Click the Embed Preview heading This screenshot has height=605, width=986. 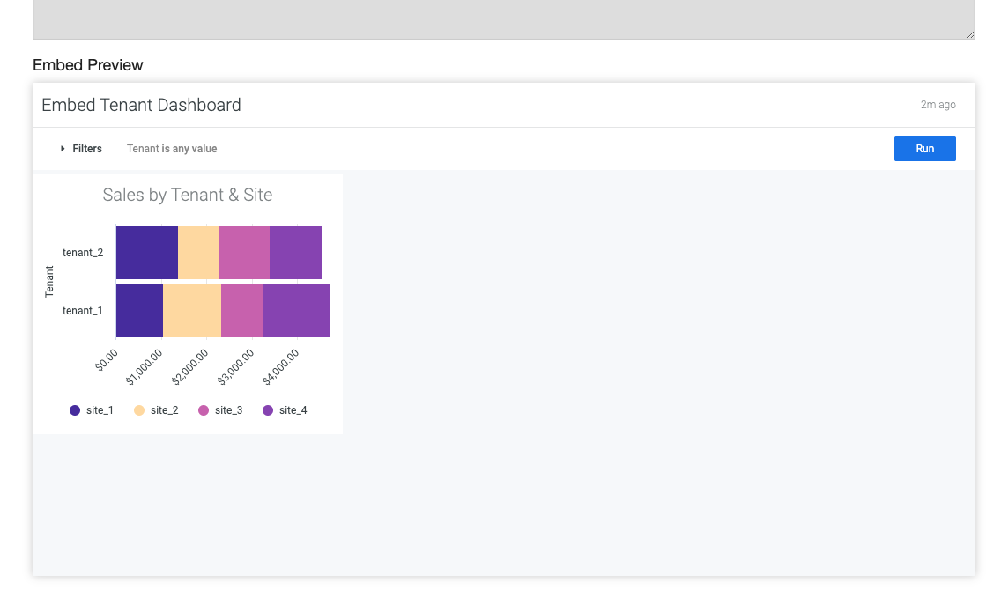click(87, 65)
